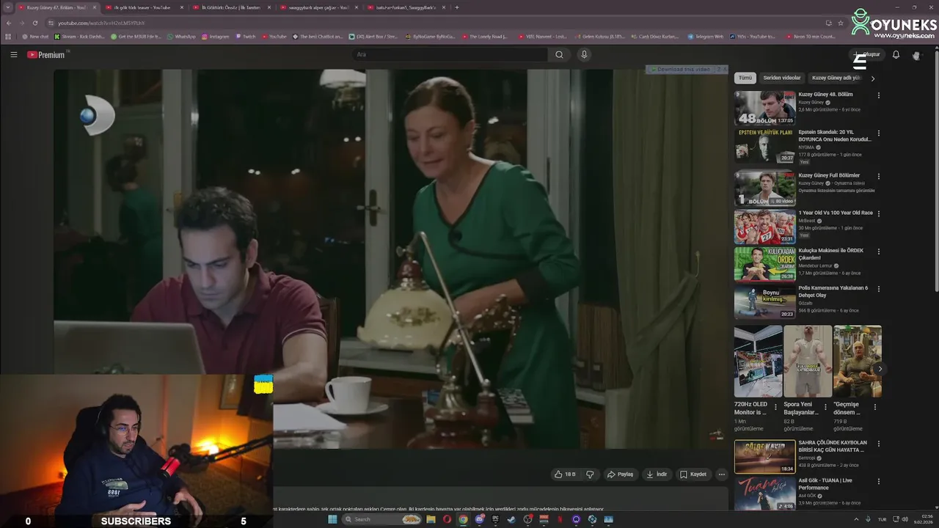Open the Telegram Web bookmark
939x528 pixels.
tap(705, 36)
